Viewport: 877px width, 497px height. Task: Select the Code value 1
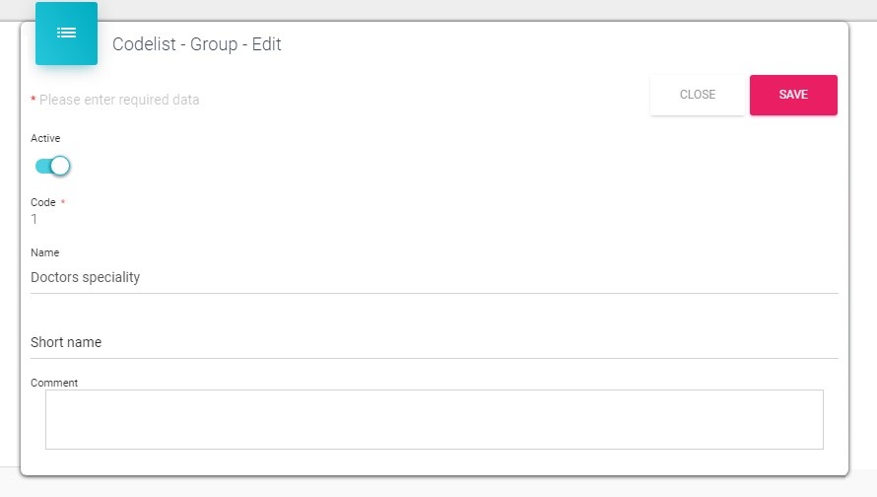point(34,219)
